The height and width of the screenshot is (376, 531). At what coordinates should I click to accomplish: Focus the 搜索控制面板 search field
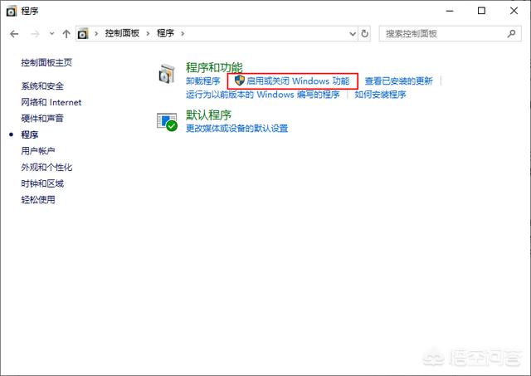[450, 34]
